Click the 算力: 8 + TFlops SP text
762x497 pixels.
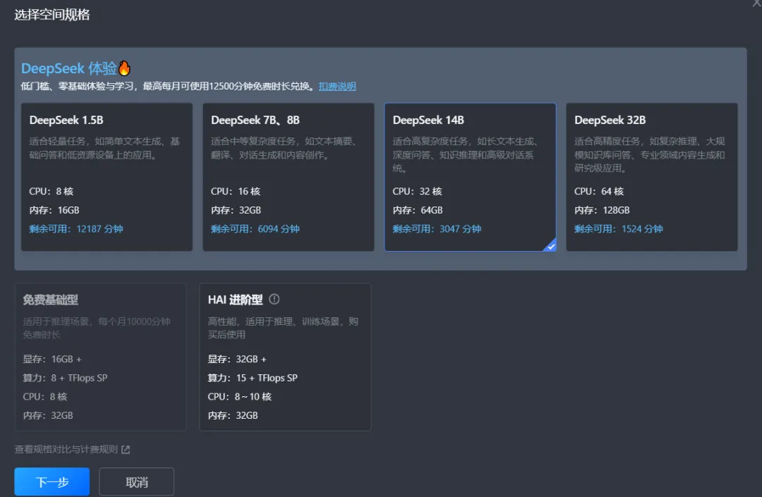(65, 378)
